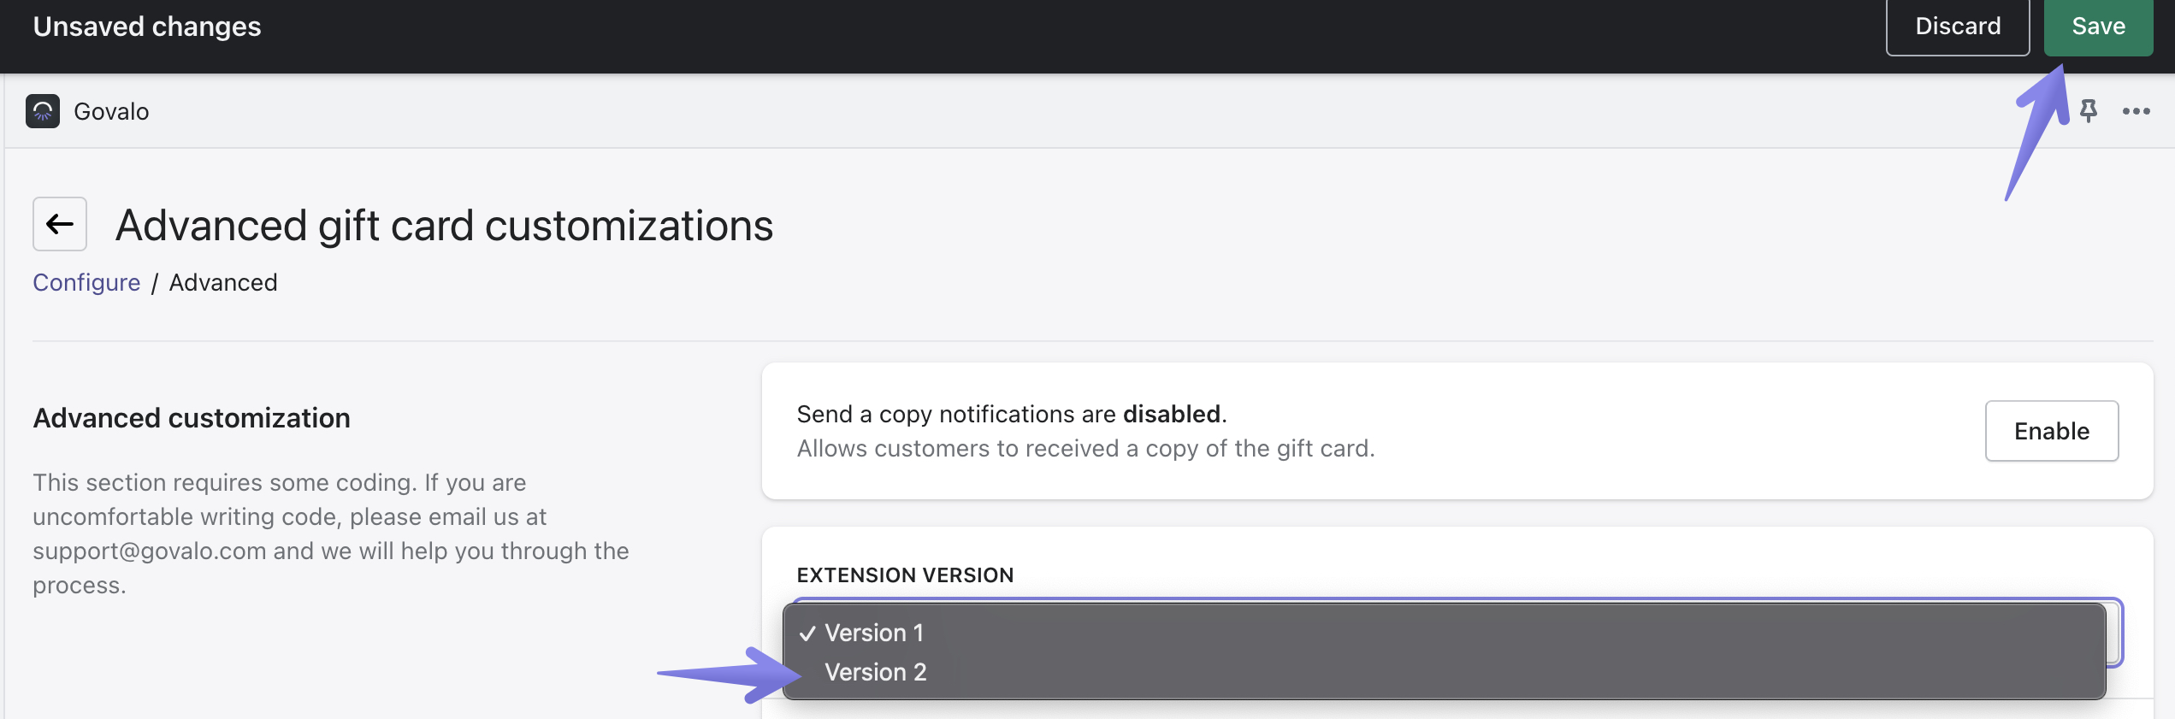Image resolution: width=2175 pixels, height=719 pixels.
Task: Click the Advanced customization section heading
Action: (192, 418)
